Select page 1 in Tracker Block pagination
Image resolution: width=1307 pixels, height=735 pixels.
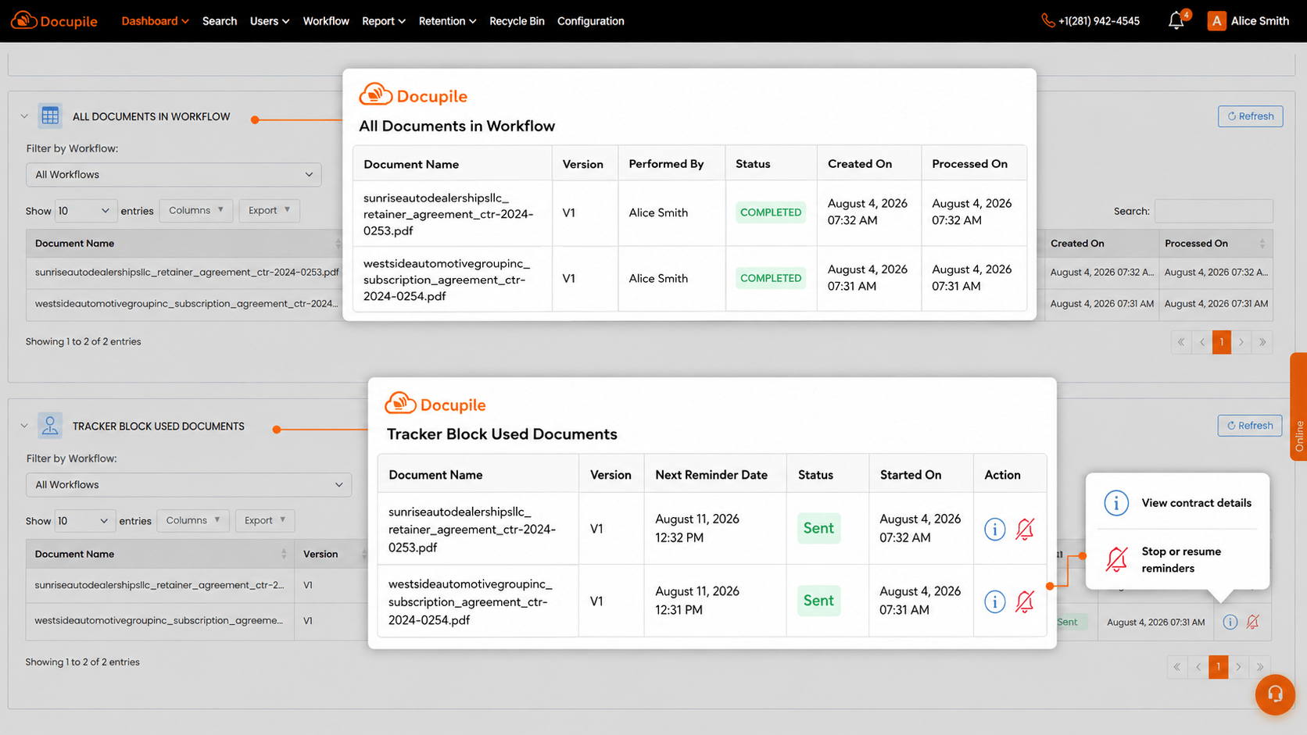pos(1219,667)
